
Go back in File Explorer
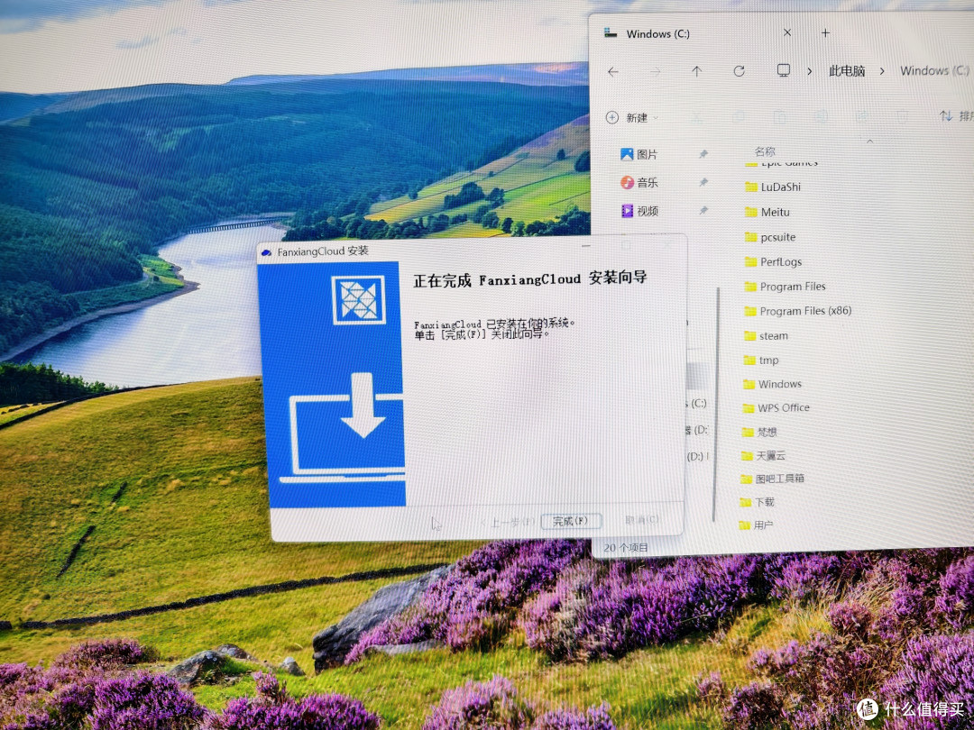(613, 72)
